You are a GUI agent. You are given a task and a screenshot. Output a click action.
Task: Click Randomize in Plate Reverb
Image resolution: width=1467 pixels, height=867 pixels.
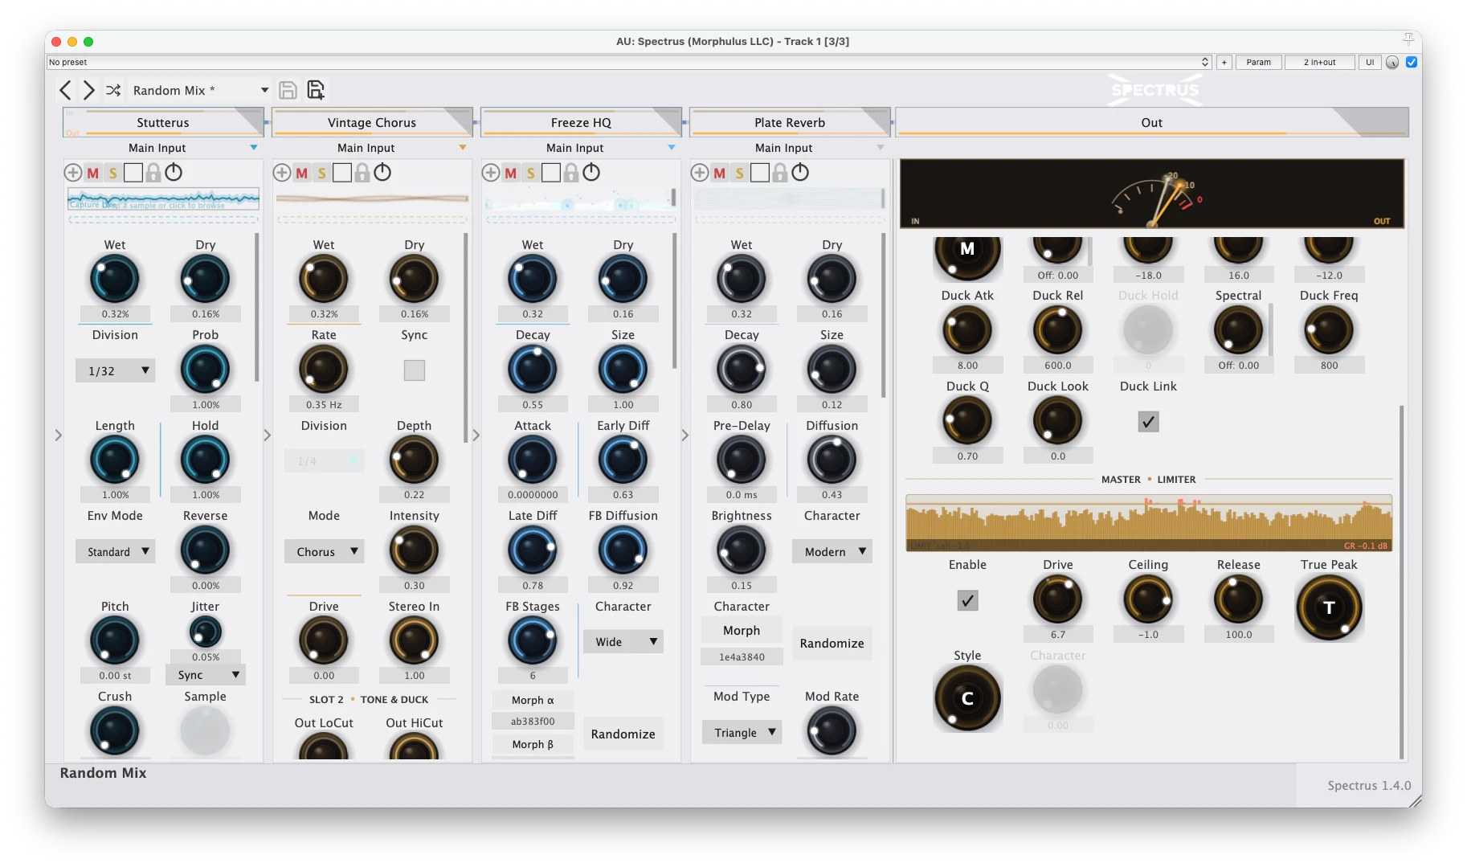(x=832, y=644)
